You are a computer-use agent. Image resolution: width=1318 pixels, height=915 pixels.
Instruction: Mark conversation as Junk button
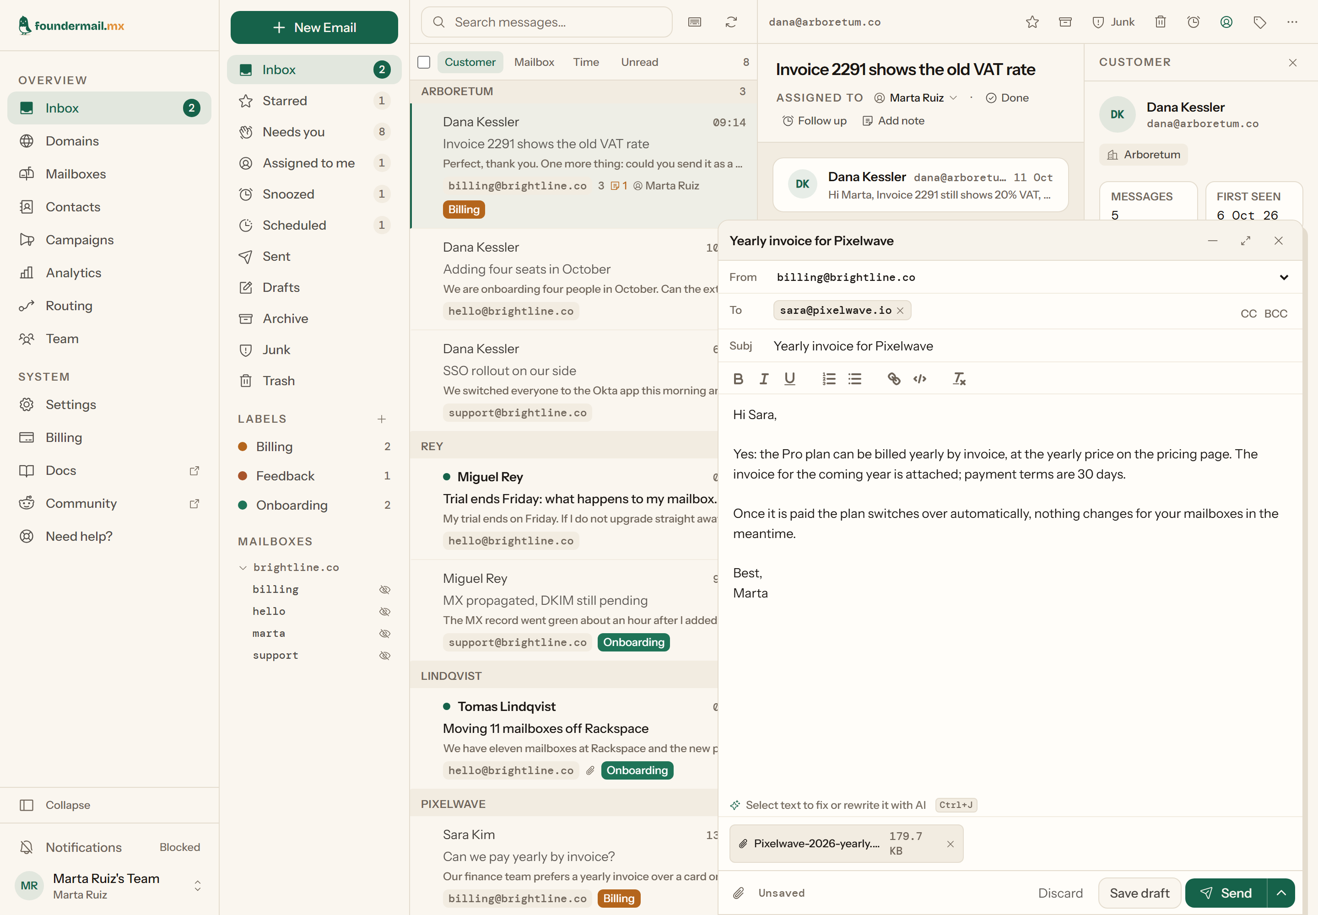(x=1113, y=22)
